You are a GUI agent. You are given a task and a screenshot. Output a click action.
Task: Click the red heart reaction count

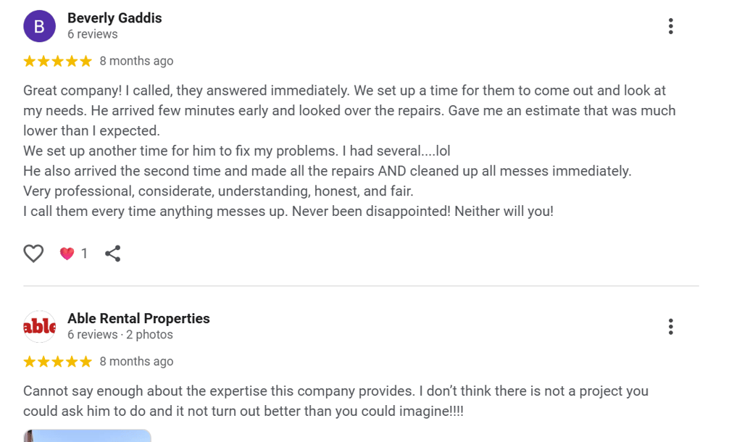pos(73,254)
